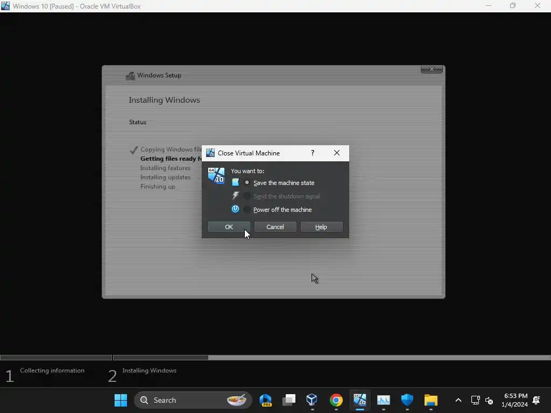The image size is (551, 413).
Task: Open Task View on the taskbar
Action: click(x=289, y=400)
